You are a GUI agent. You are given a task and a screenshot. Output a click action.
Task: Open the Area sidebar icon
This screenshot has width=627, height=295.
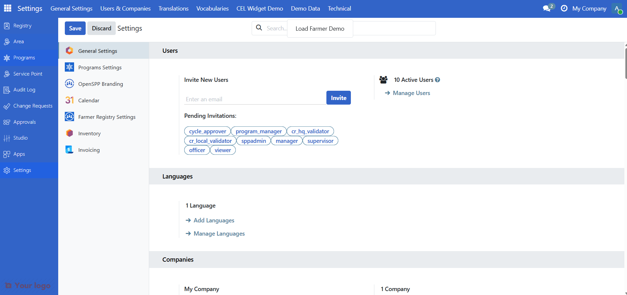coord(7,42)
